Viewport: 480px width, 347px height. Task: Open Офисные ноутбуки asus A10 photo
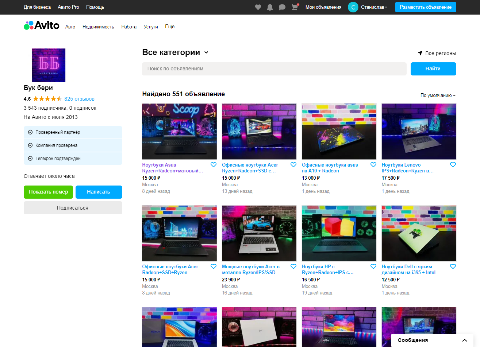click(339, 131)
